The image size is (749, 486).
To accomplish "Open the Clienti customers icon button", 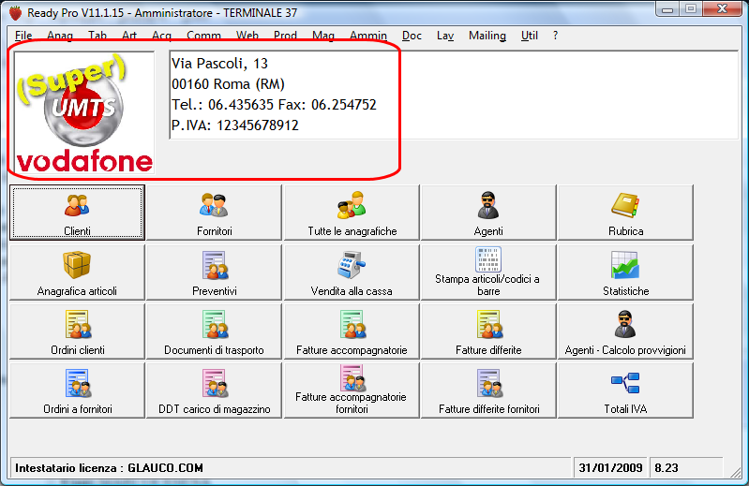I will 77,213.
